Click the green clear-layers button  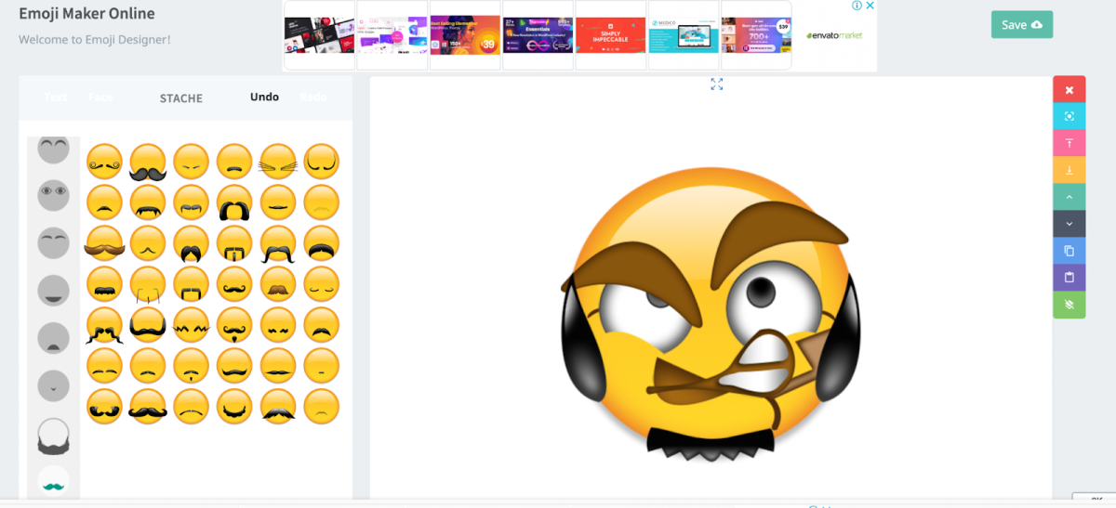click(1069, 305)
